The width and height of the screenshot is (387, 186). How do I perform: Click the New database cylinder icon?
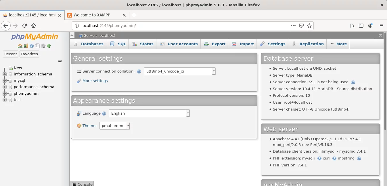11,68
